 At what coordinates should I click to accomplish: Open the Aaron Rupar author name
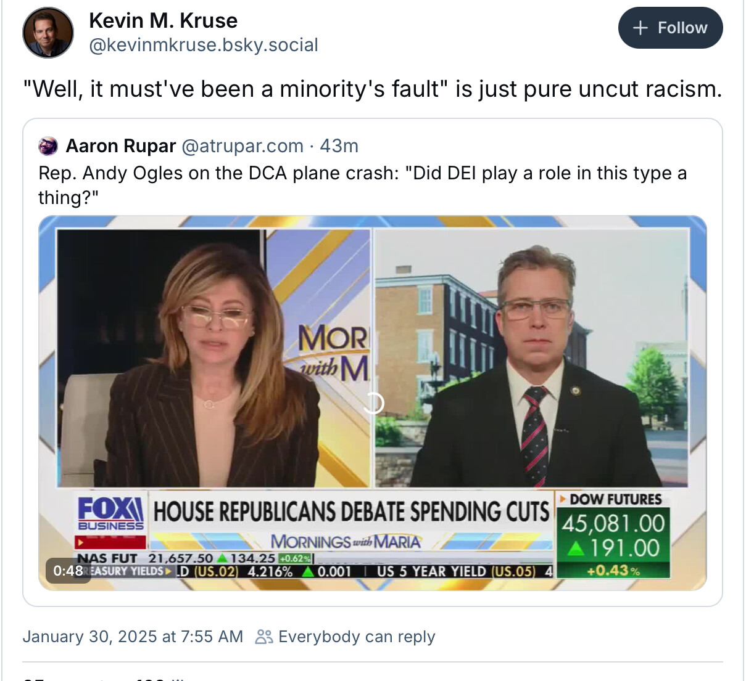point(121,146)
